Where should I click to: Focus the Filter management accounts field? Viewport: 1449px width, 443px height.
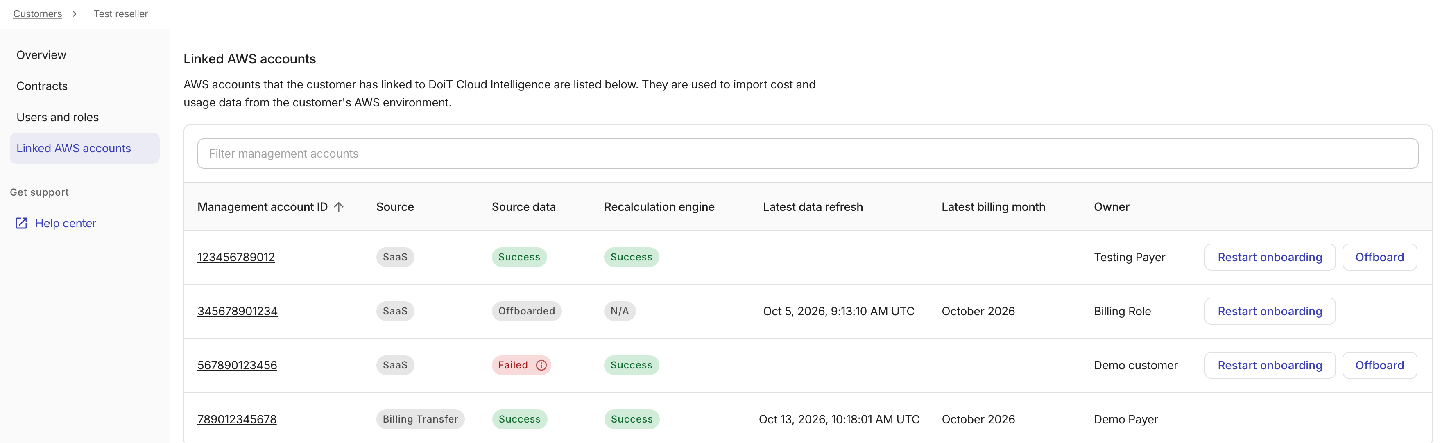[808, 154]
